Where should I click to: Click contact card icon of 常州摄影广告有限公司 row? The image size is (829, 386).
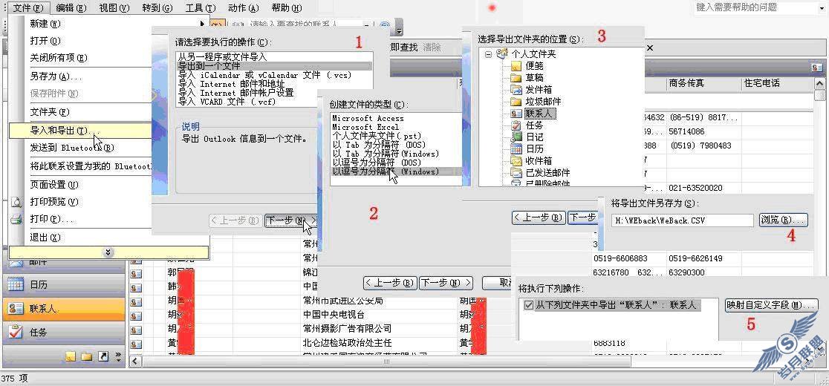pyautogui.click(x=137, y=330)
